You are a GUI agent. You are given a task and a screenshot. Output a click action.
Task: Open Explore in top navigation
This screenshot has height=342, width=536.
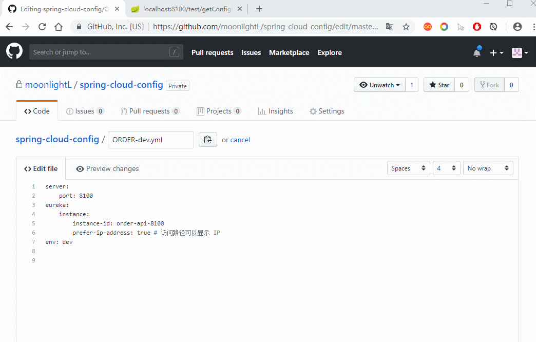pyautogui.click(x=330, y=53)
